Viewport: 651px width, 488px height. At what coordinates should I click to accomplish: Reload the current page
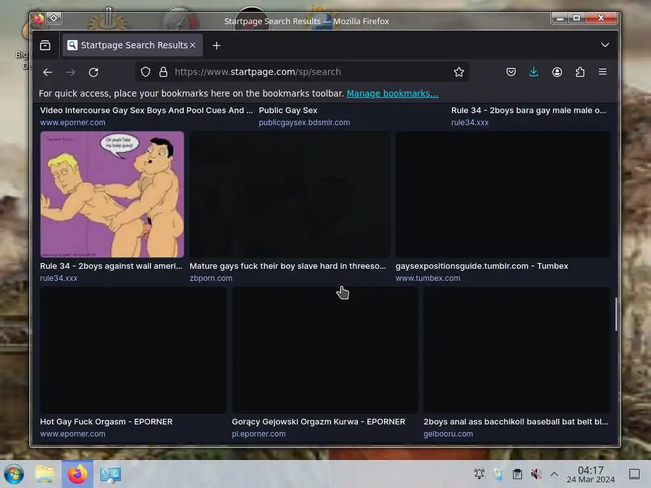(x=93, y=72)
